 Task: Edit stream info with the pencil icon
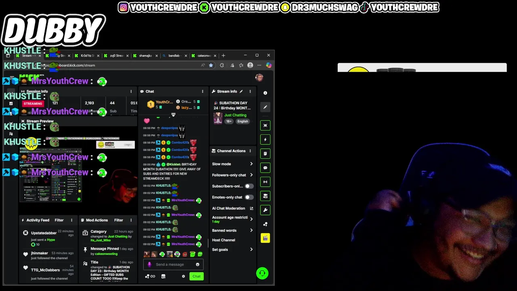[241, 91]
